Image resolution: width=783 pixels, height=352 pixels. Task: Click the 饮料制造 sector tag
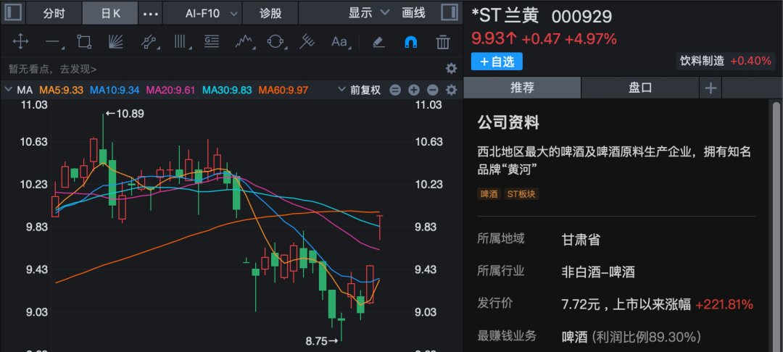tap(702, 61)
